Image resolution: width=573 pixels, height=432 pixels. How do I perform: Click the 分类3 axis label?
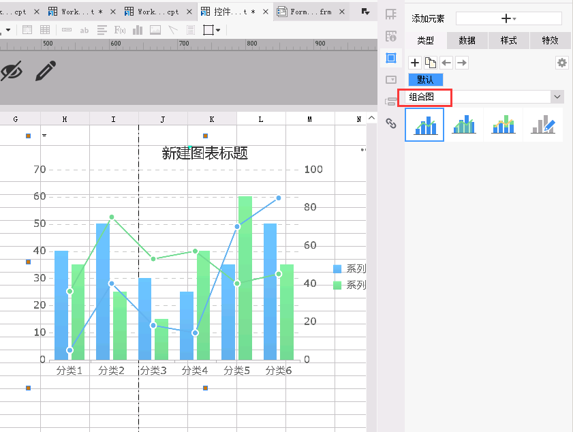[x=153, y=371]
